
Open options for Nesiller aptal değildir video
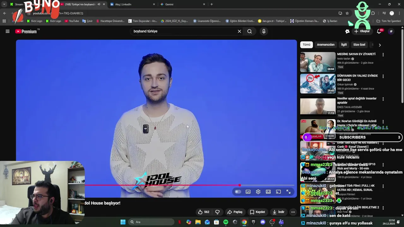click(383, 99)
